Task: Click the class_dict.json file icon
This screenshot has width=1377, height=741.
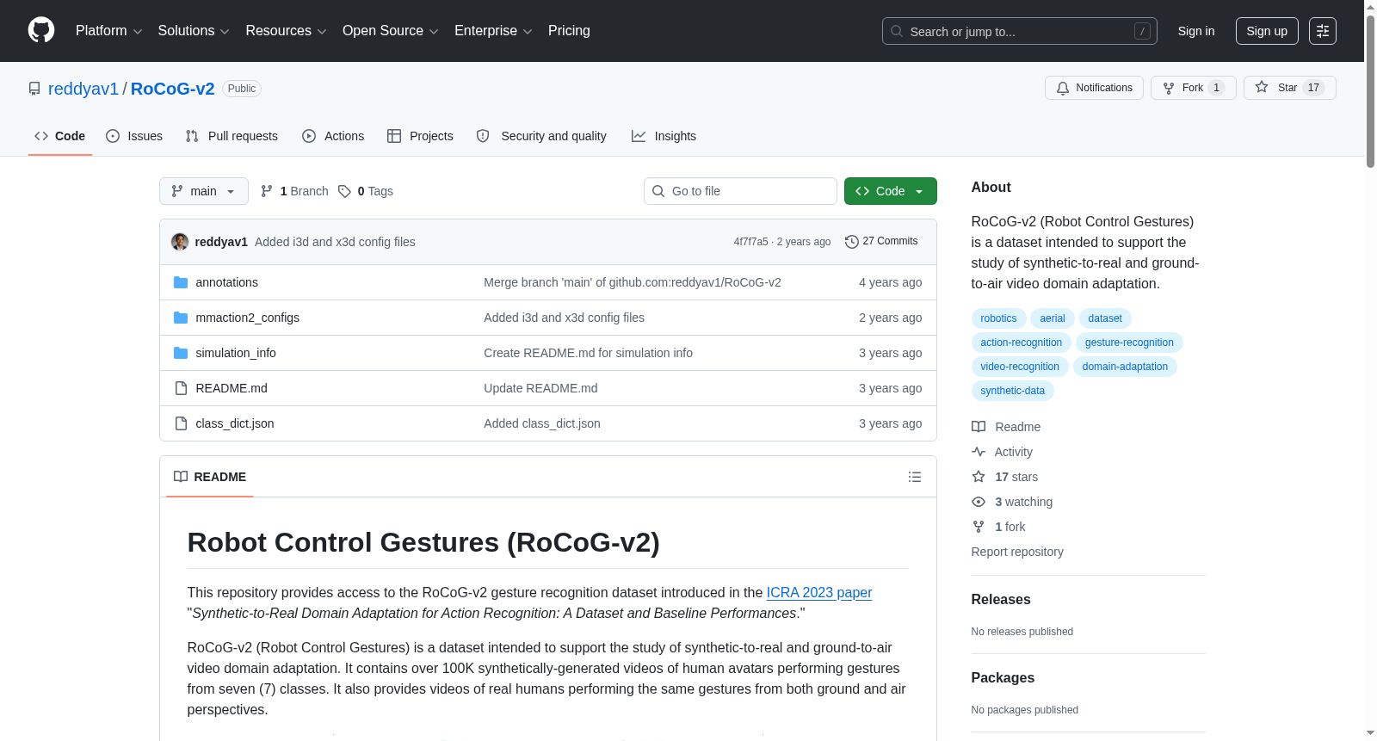Action: 181,423
